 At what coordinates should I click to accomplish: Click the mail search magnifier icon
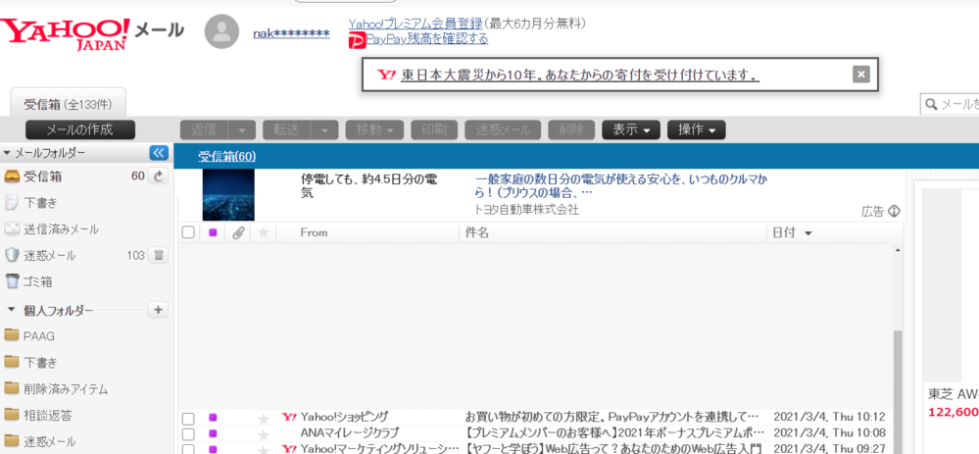point(931,104)
